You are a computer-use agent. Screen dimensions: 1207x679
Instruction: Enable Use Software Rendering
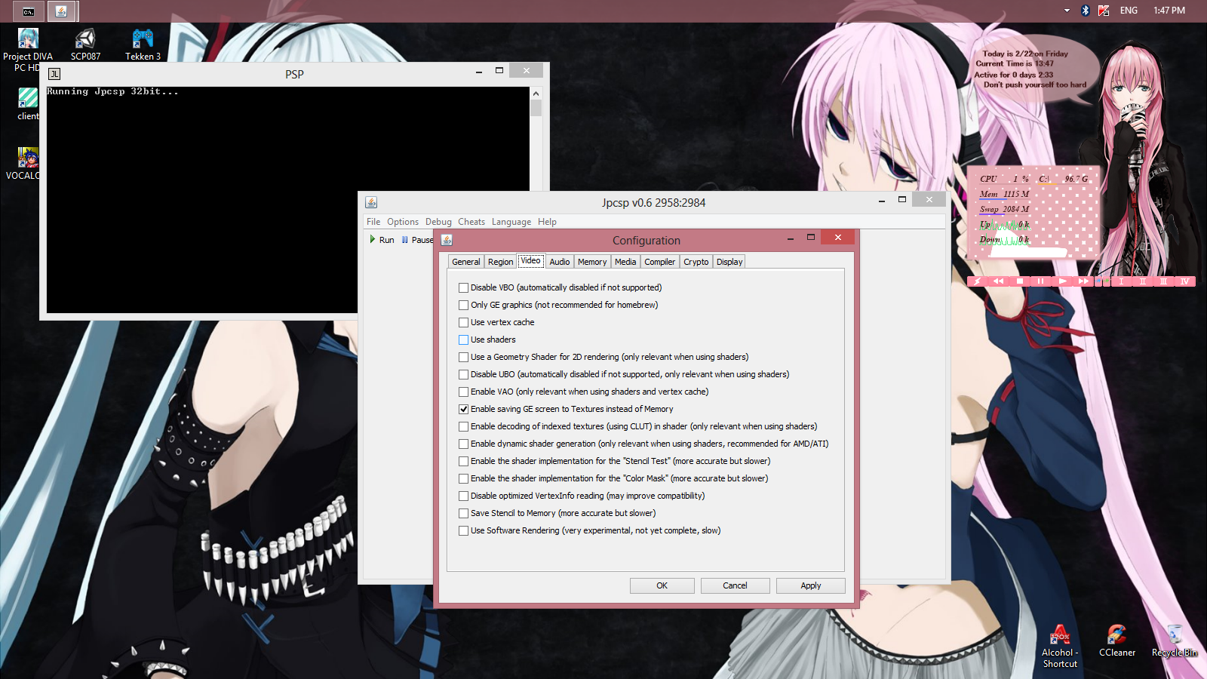click(463, 530)
